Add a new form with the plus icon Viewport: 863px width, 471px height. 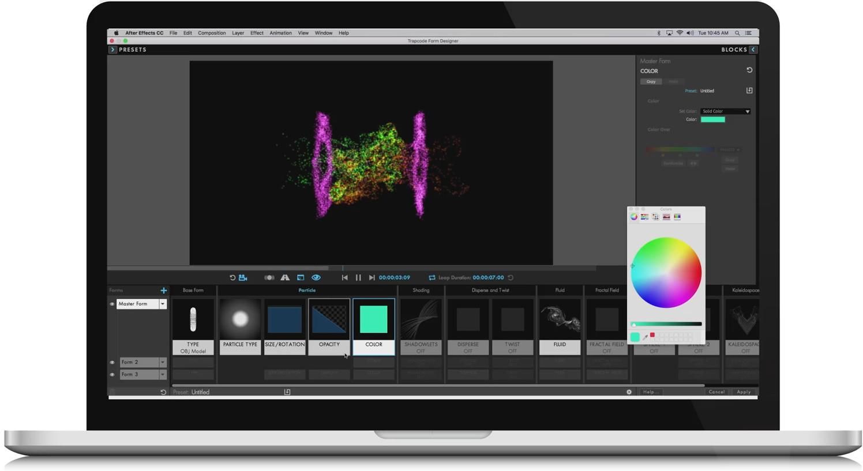164,290
